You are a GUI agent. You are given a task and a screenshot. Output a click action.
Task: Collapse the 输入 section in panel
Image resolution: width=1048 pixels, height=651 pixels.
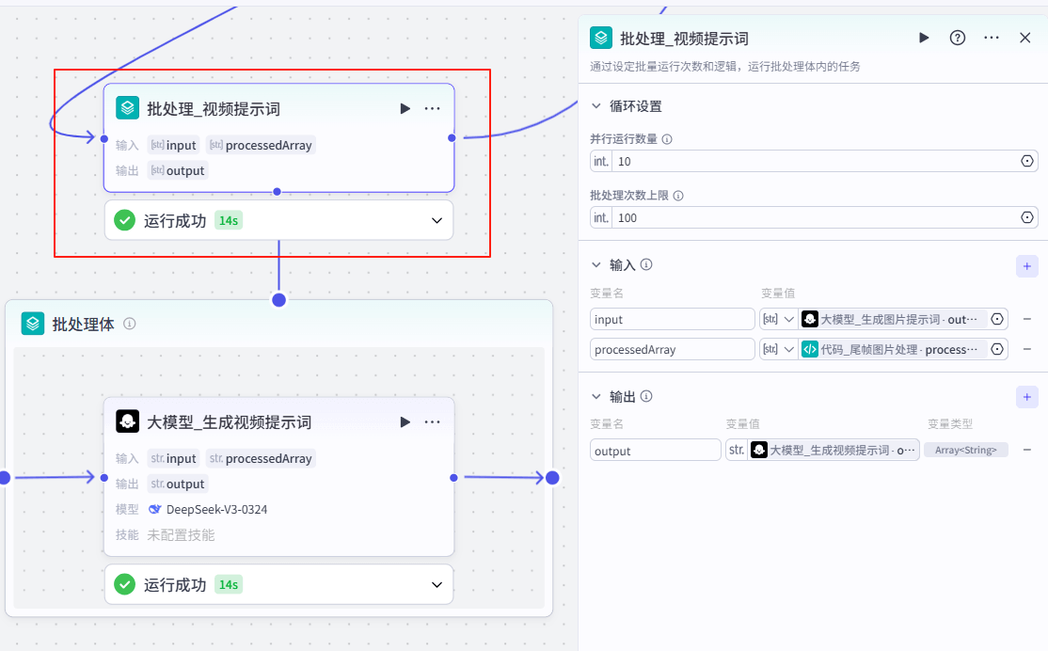tap(595, 265)
